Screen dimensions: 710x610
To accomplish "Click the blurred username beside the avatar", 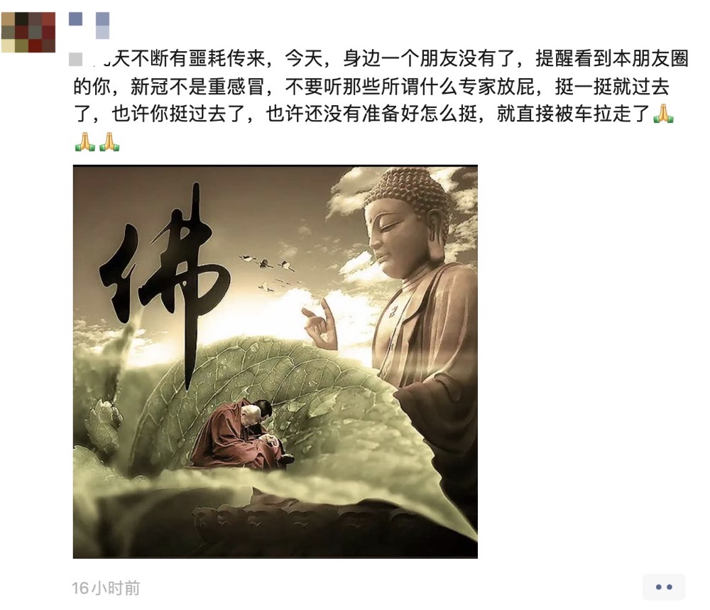I will pyautogui.click(x=89, y=25).
